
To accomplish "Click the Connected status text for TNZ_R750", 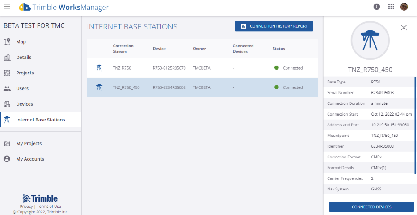I will (x=293, y=68).
